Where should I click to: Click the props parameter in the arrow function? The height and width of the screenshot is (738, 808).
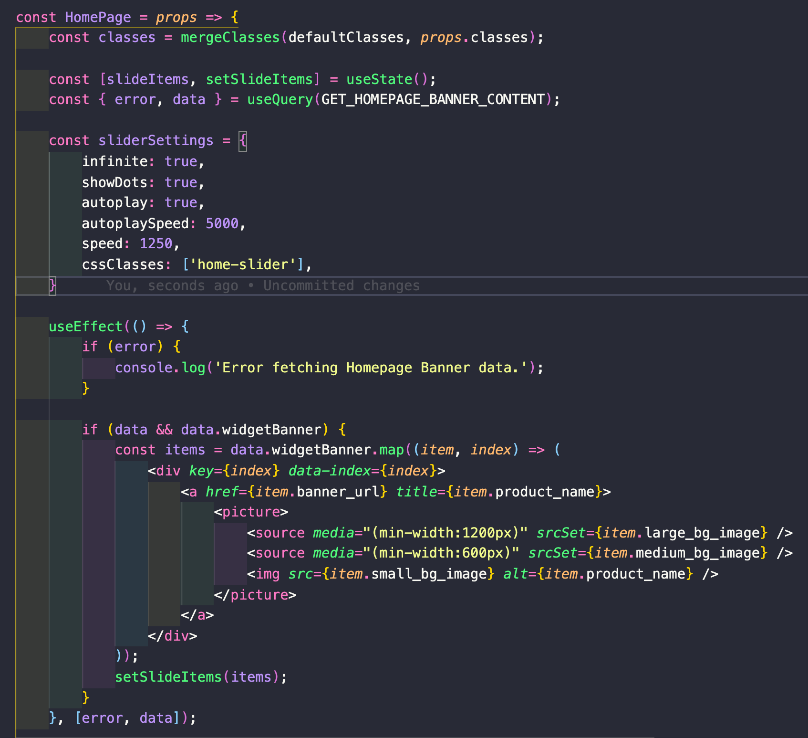pyautogui.click(x=176, y=17)
